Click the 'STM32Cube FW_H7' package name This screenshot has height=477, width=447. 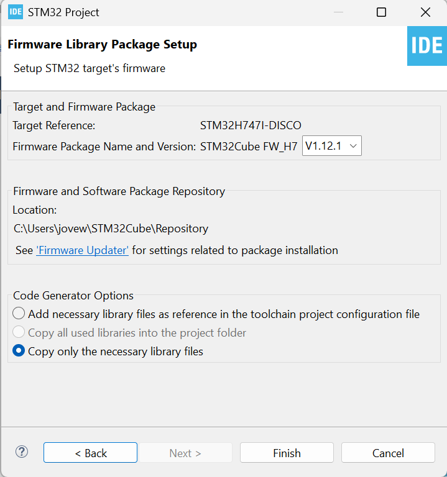pos(249,147)
